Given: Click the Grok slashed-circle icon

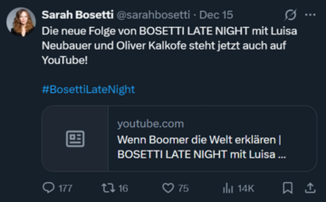Looking at the screenshot, I should [290, 15].
